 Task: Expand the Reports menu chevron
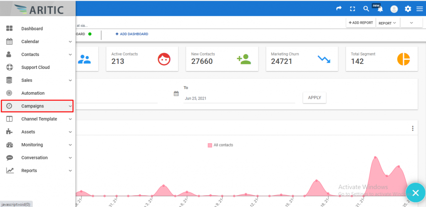(70, 170)
